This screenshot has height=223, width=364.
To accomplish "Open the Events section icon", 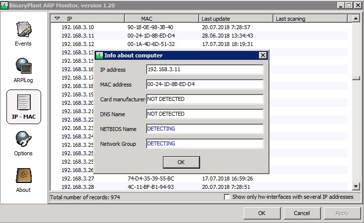I will coord(23,30).
